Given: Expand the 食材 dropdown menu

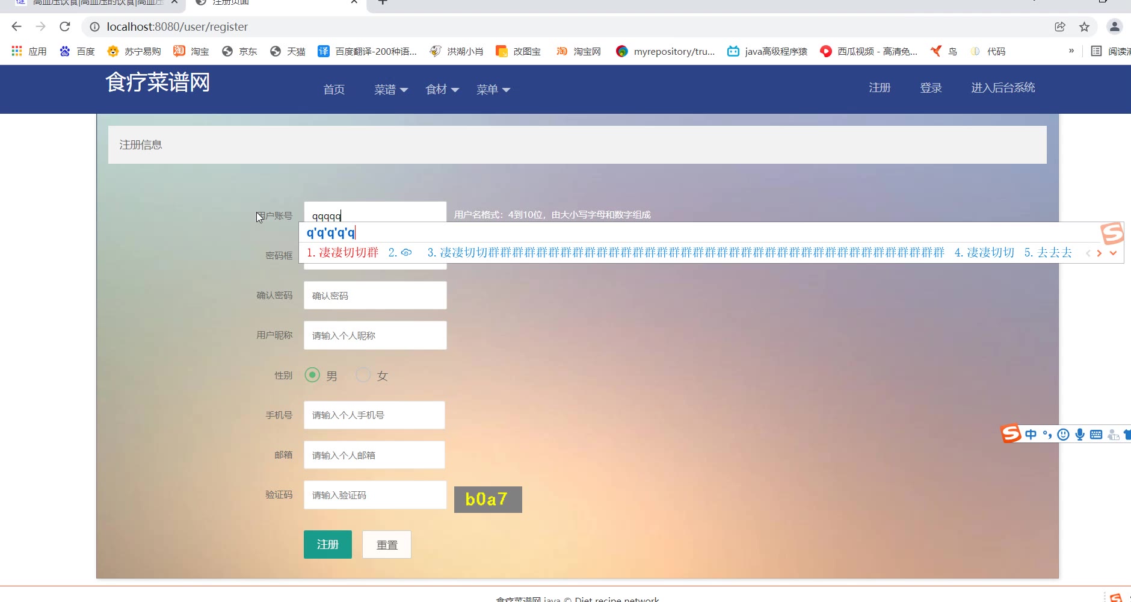Looking at the screenshot, I should point(442,90).
